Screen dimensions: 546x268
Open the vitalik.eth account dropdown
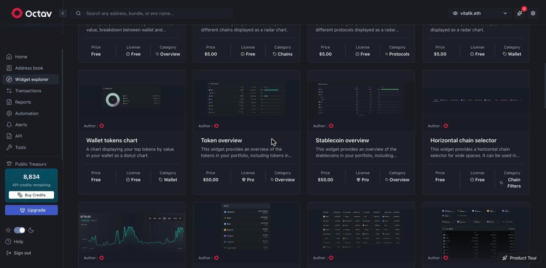480,13
